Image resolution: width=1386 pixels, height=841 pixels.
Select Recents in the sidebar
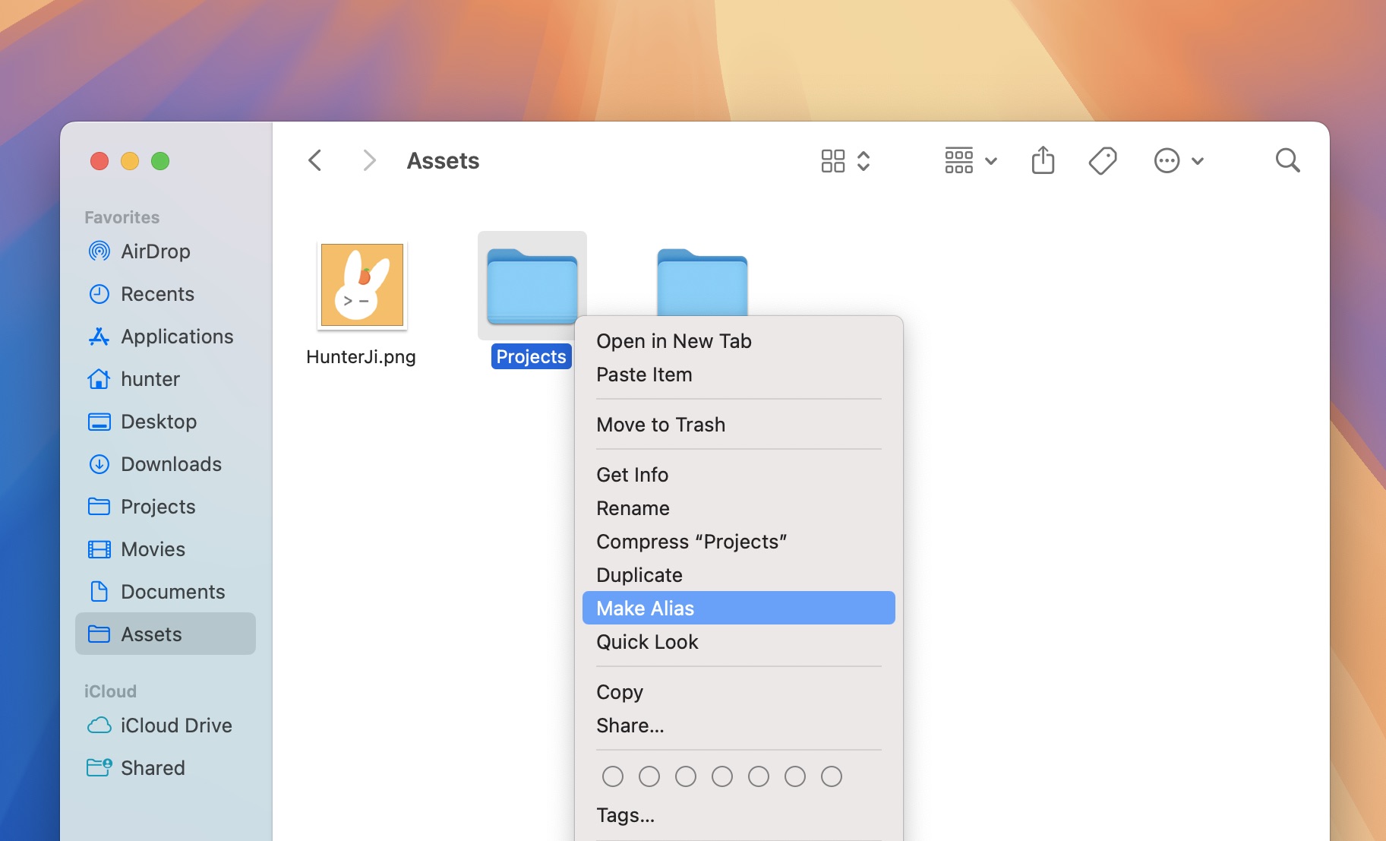157,294
